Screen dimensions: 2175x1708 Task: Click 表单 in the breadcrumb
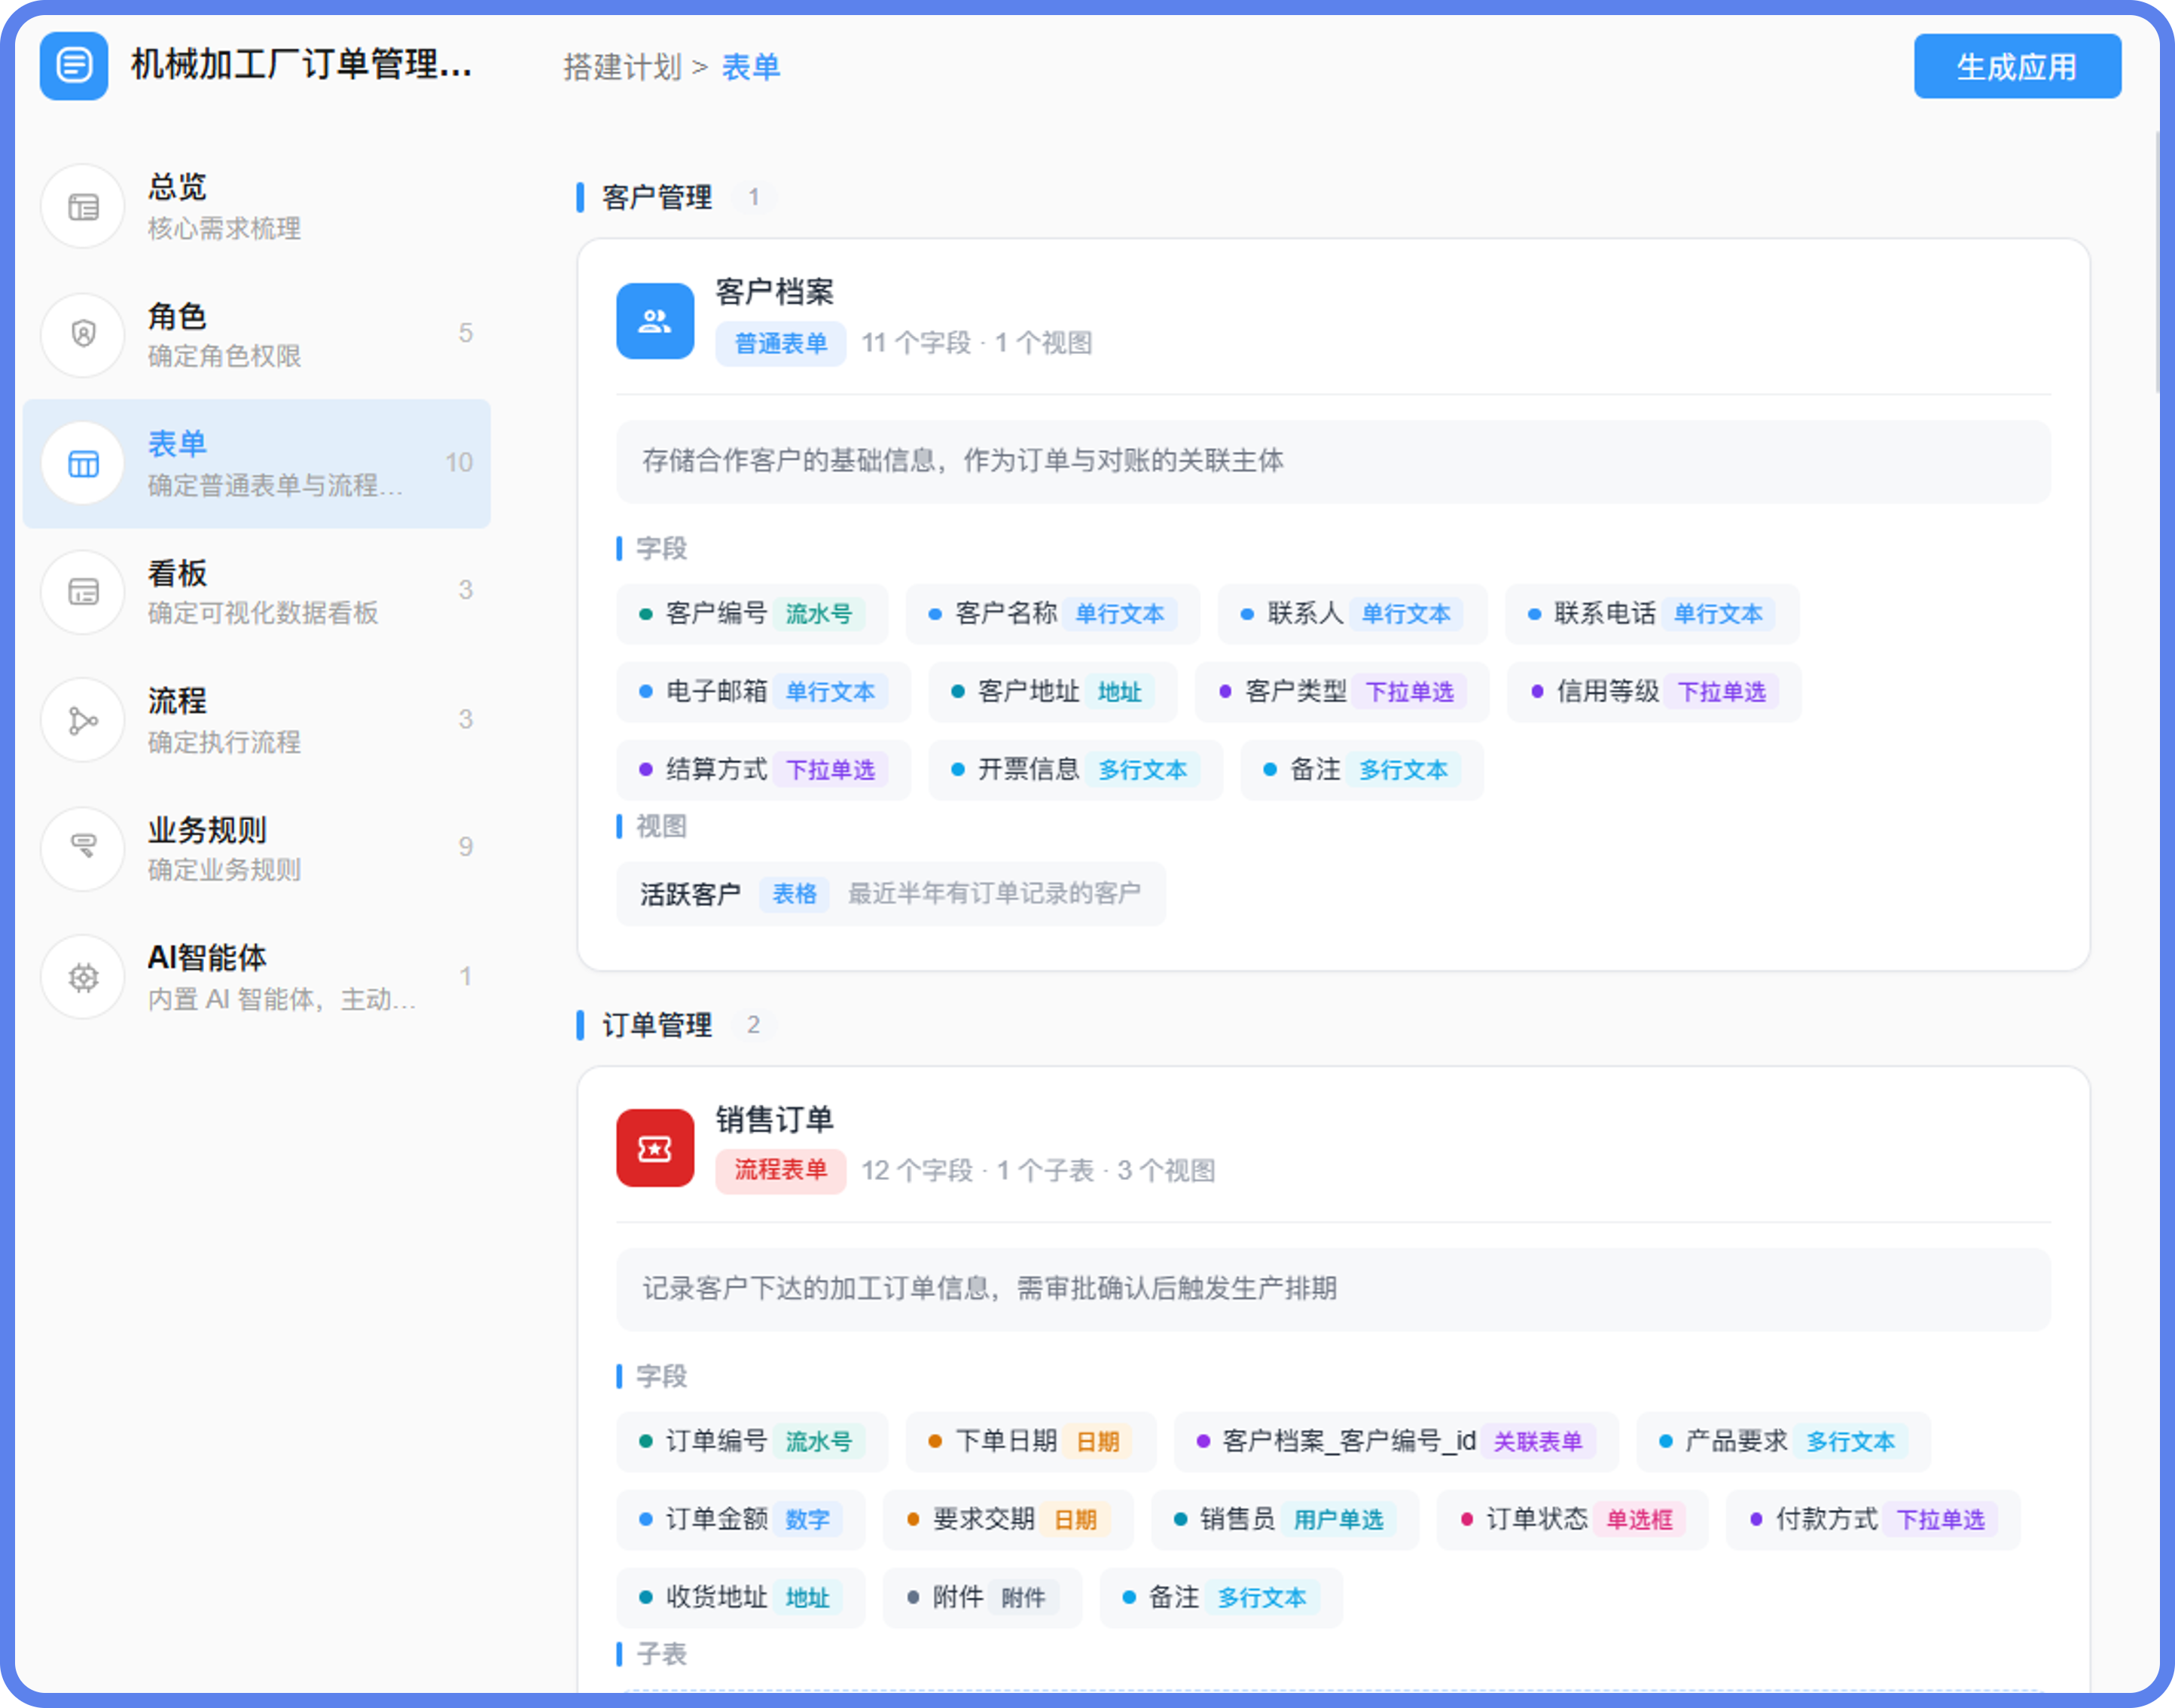tap(750, 67)
